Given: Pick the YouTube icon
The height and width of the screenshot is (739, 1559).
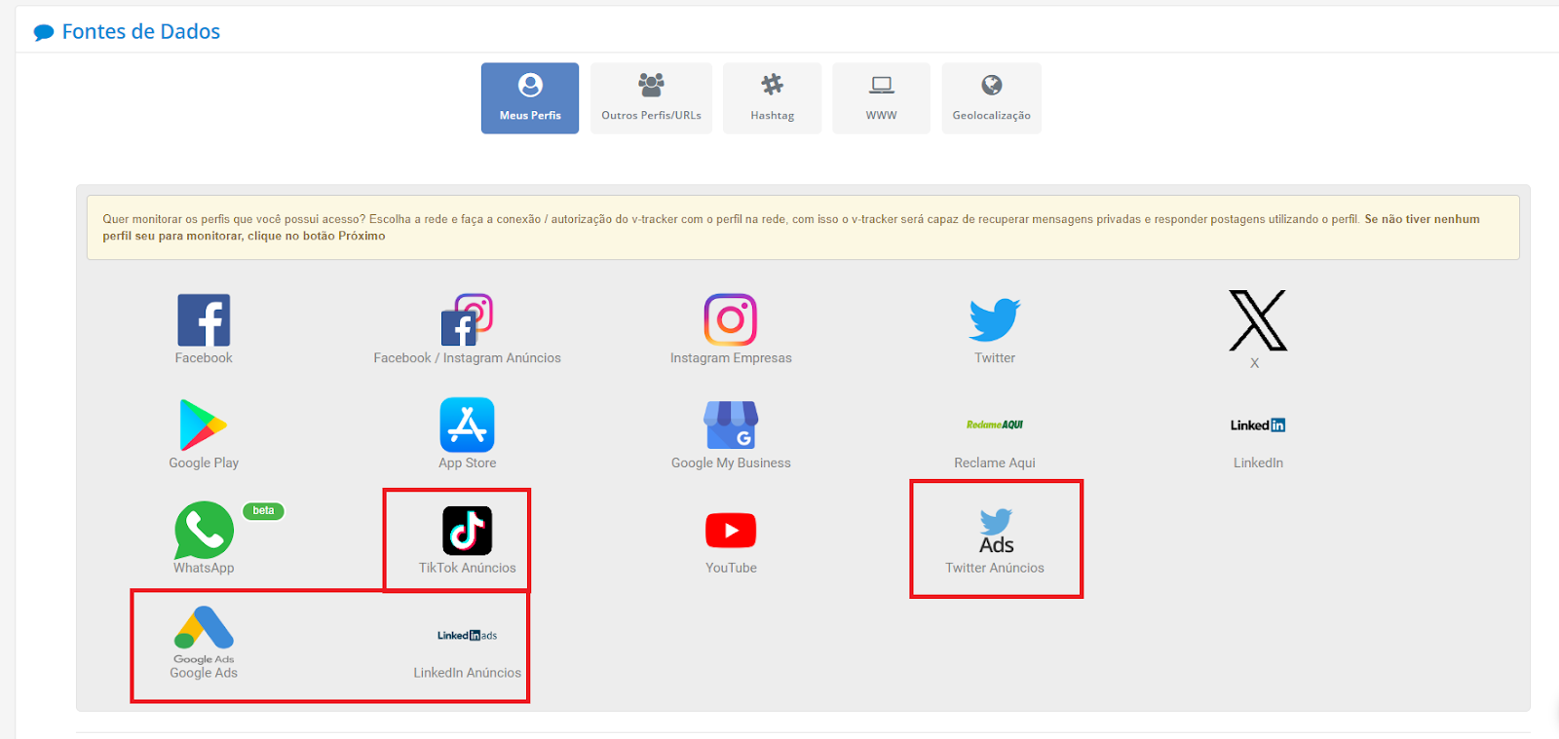Looking at the screenshot, I should (731, 531).
